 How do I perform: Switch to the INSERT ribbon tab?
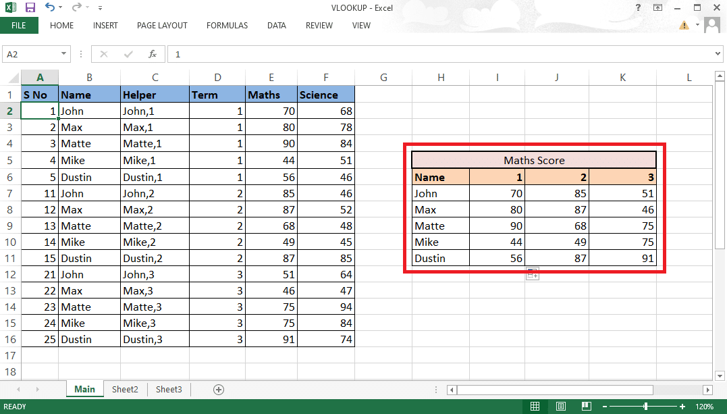pyautogui.click(x=105, y=26)
